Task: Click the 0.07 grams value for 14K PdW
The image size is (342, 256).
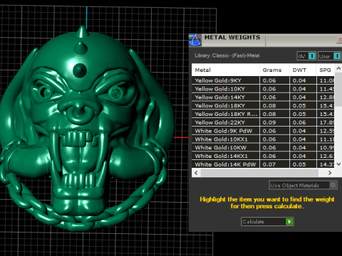Action: [269, 164]
